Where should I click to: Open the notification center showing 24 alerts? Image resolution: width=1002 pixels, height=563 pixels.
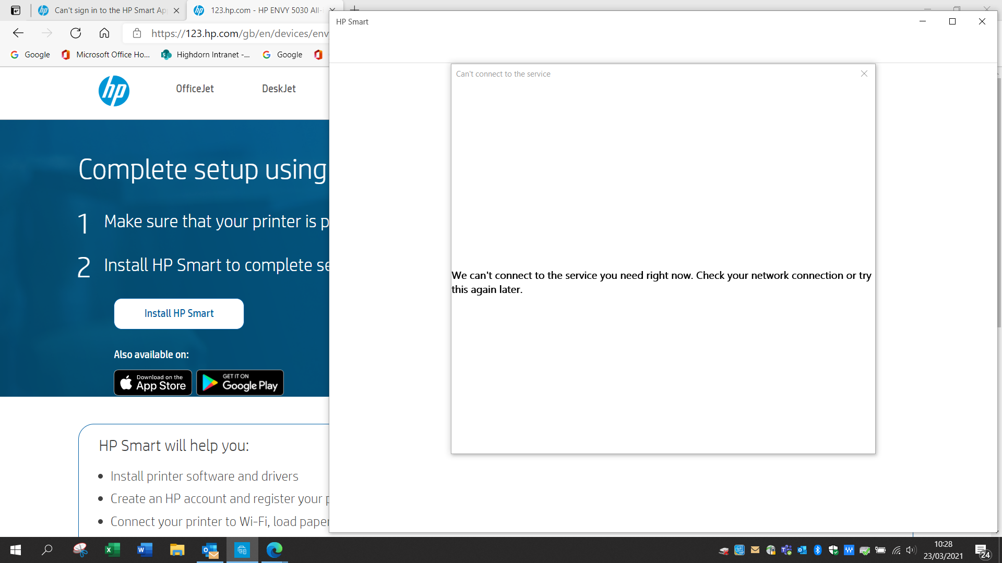click(x=983, y=551)
